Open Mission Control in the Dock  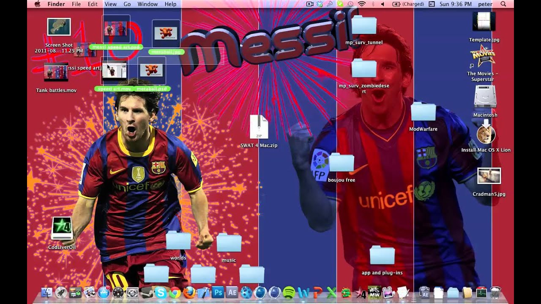(75, 293)
